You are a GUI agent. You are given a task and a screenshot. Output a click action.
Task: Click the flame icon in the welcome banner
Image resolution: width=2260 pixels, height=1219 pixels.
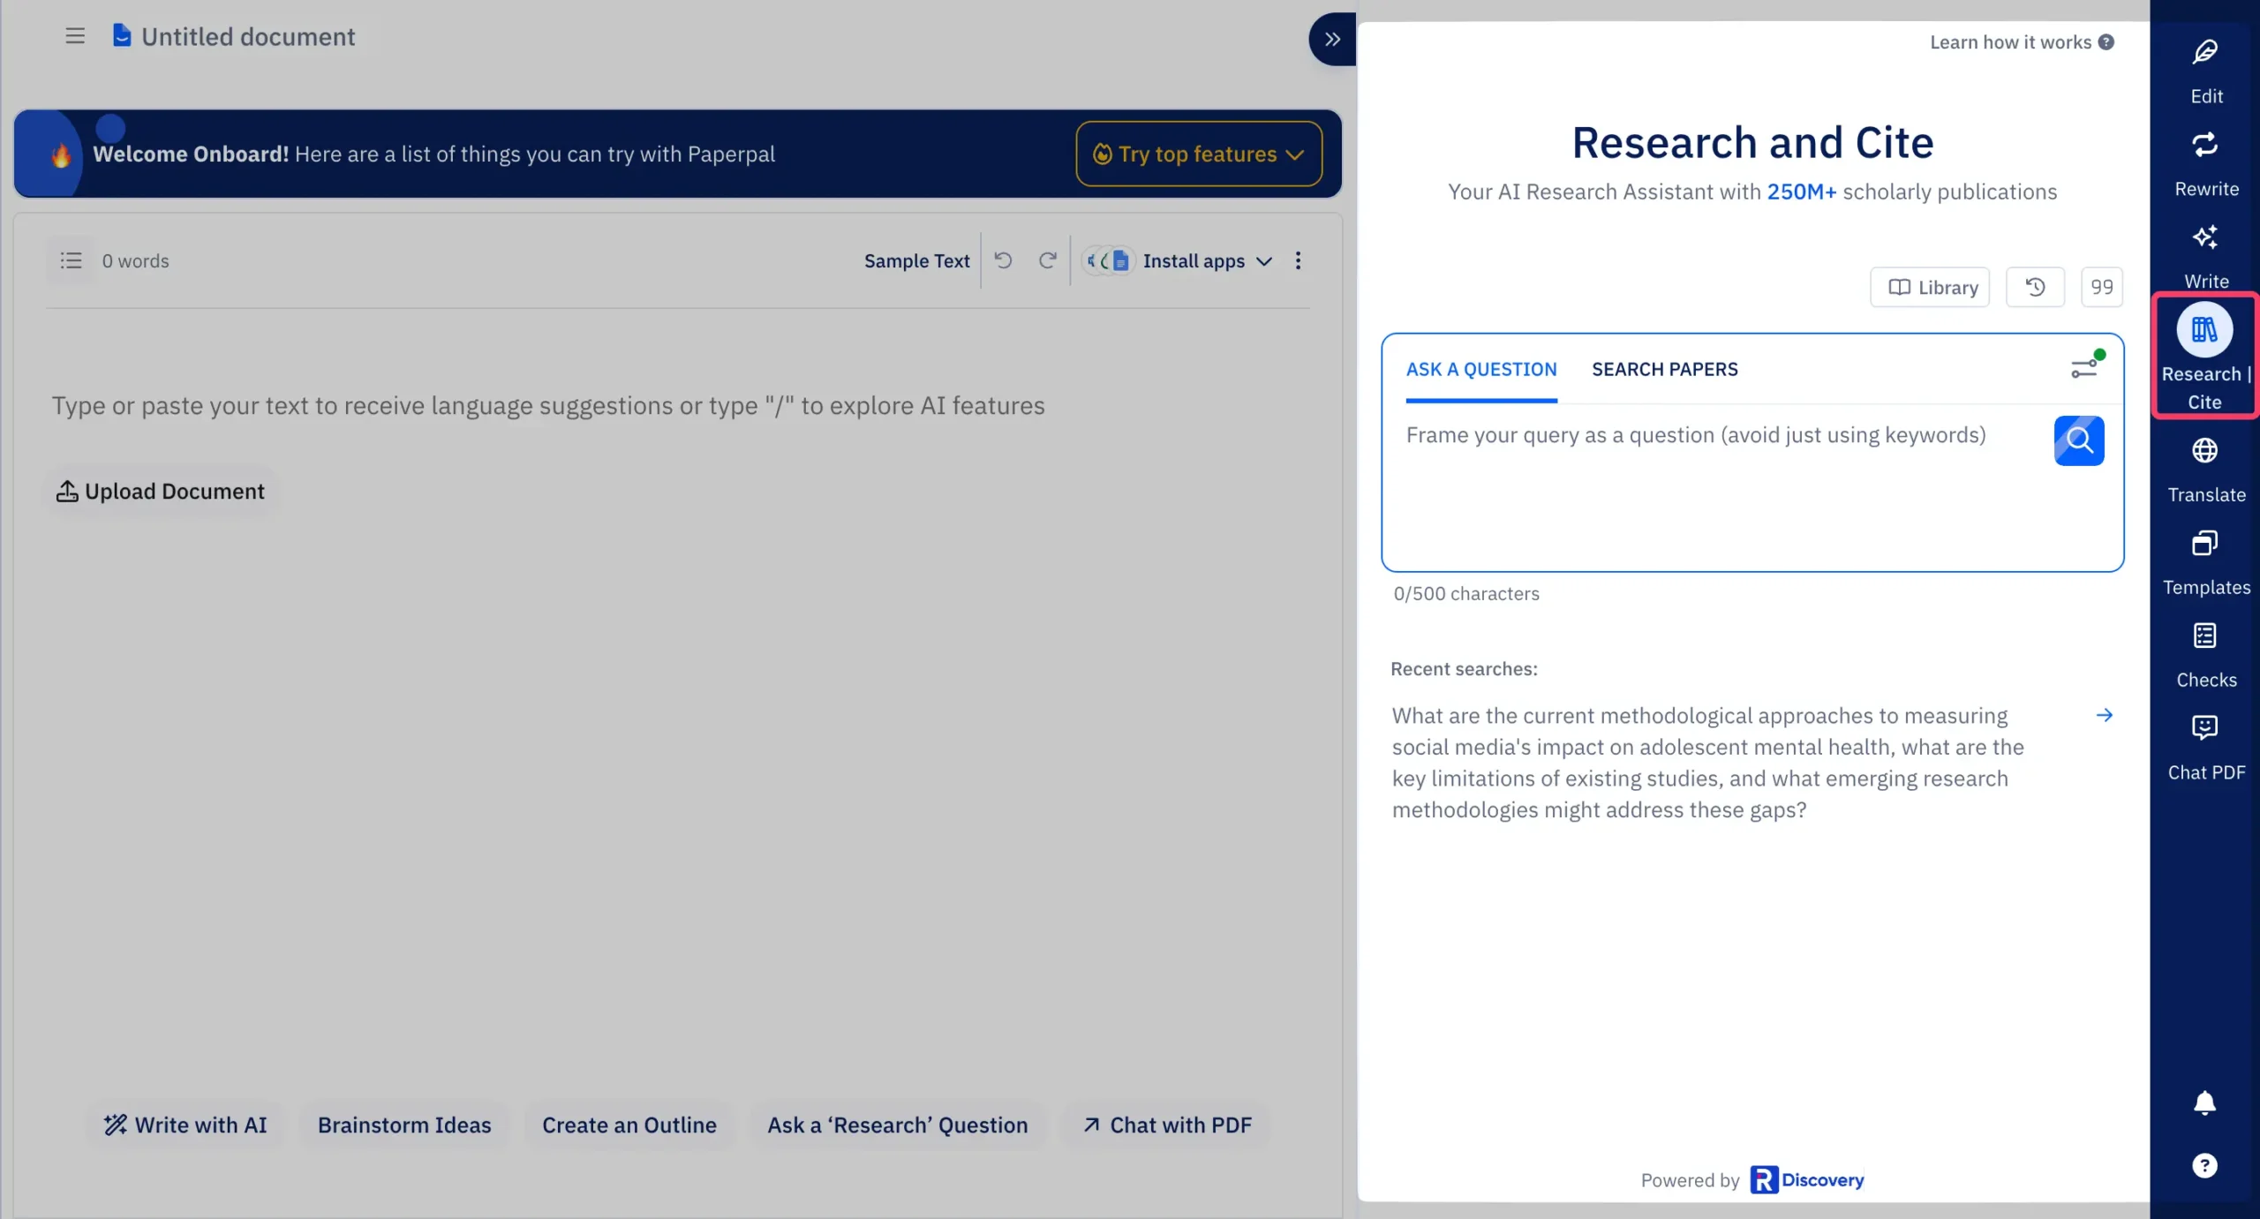(60, 155)
